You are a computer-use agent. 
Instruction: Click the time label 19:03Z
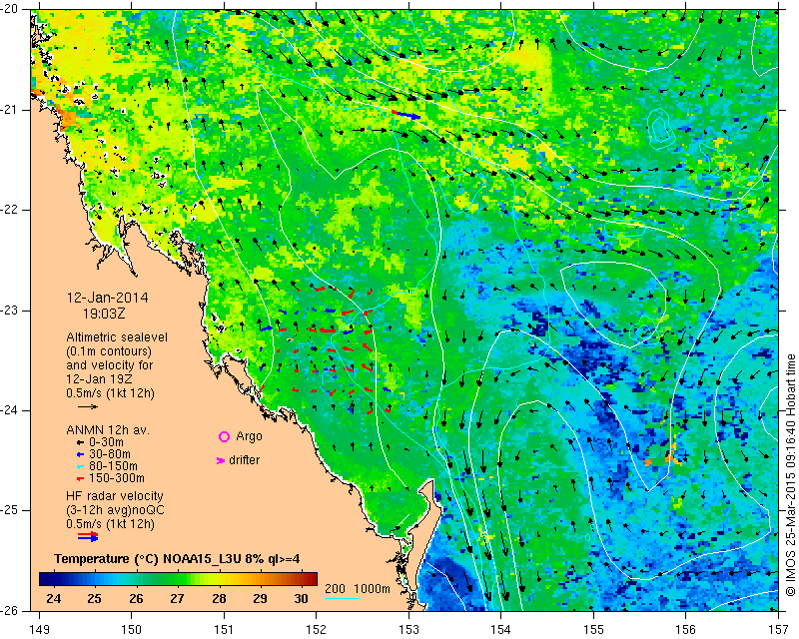[x=104, y=314]
